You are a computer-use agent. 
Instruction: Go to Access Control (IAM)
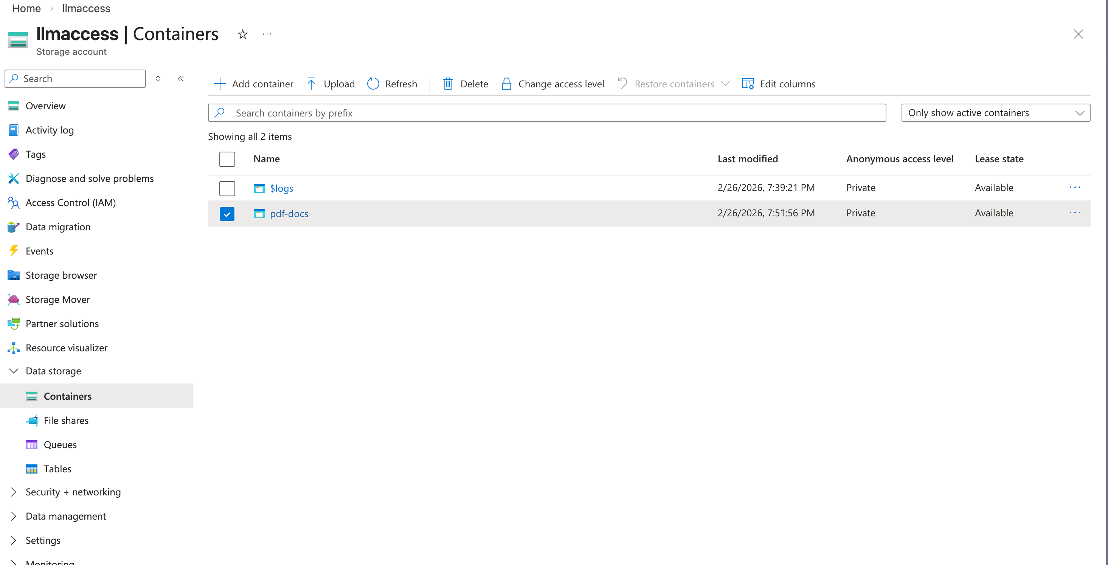[71, 203]
